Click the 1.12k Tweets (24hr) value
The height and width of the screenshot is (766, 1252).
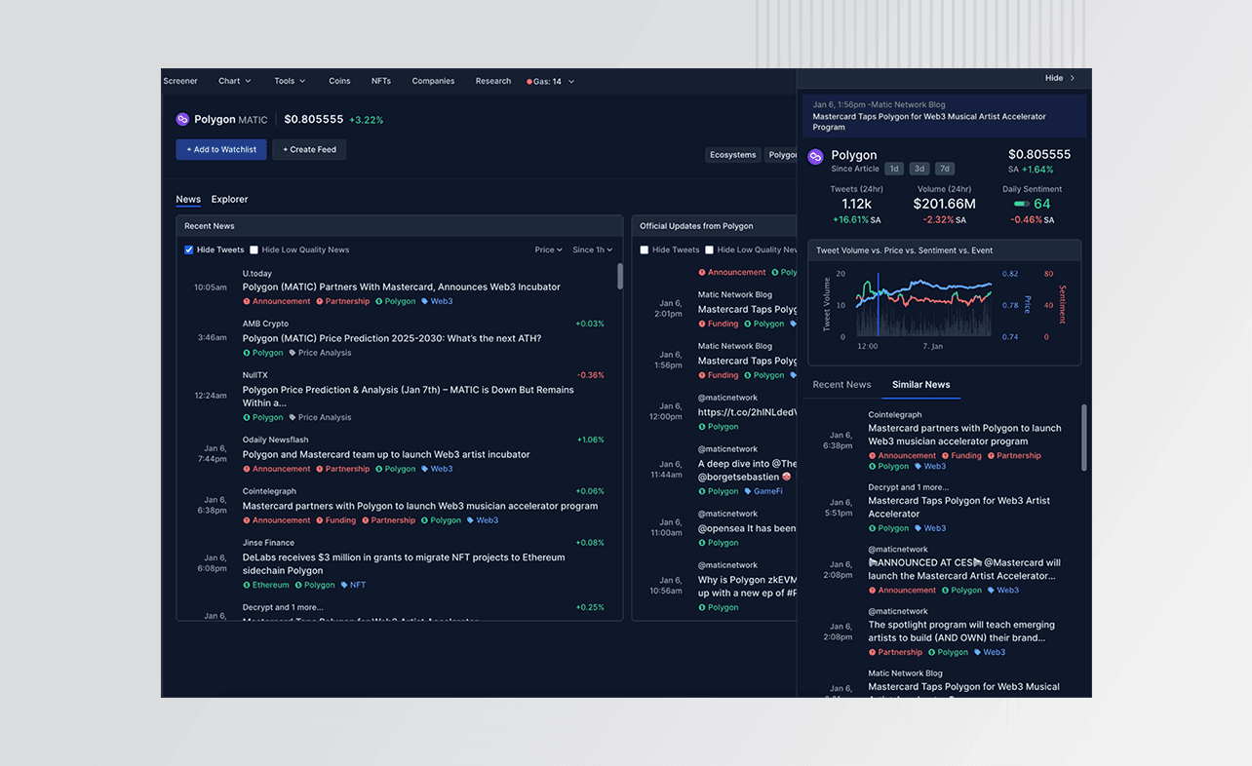click(x=857, y=204)
